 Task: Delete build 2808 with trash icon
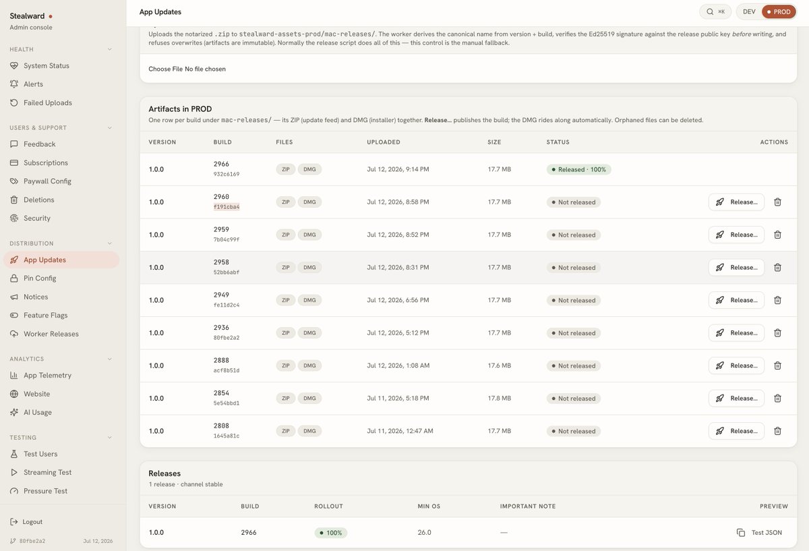click(777, 431)
